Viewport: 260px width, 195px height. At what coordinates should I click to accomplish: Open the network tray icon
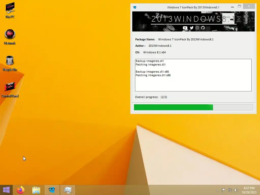coord(230,190)
